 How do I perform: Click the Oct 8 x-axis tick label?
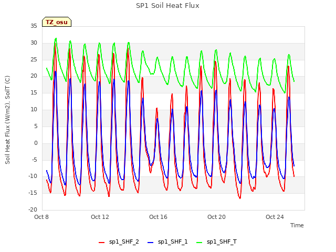(x=41, y=217)
